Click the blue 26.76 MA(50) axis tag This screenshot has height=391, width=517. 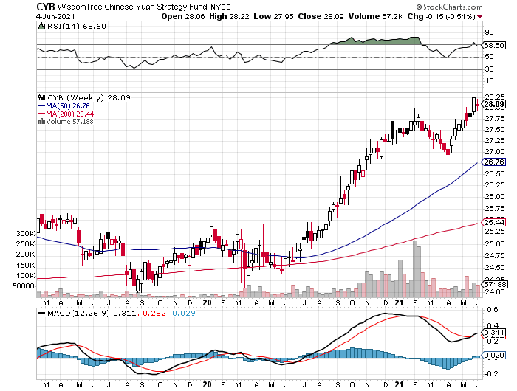click(493, 162)
